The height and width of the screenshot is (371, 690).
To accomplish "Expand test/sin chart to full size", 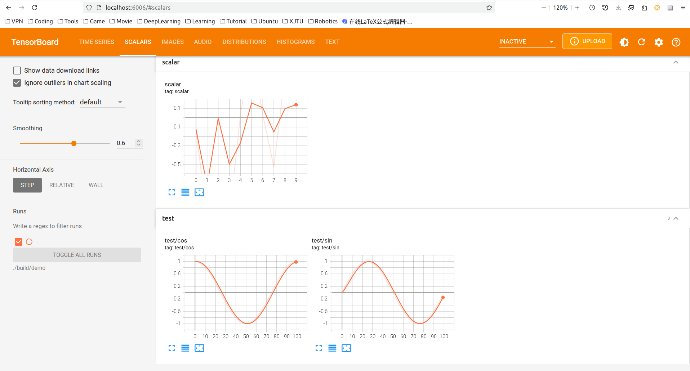I will pos(319,348).
